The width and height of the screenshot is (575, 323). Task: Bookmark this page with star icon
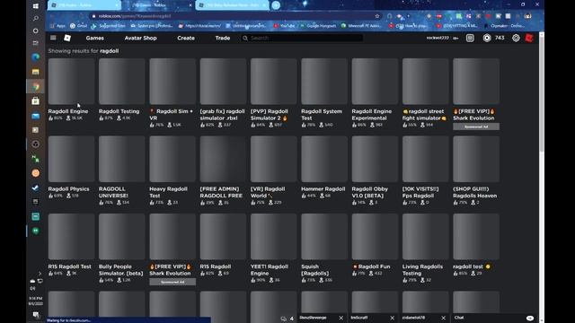[x=377, y=16]
